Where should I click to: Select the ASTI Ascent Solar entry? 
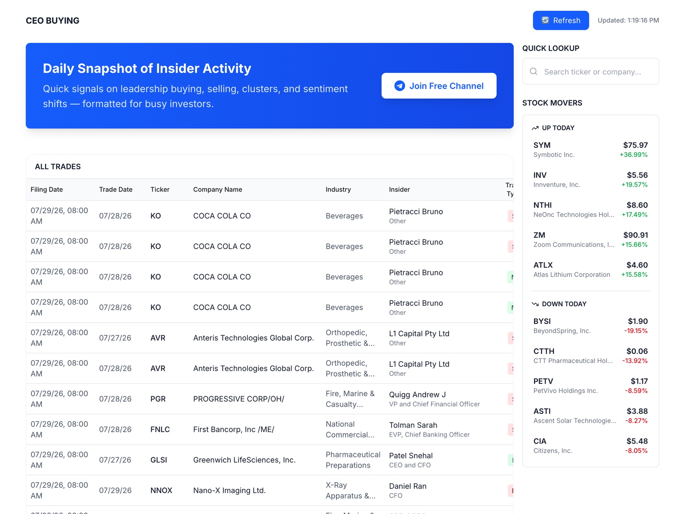tap(590, 416)
